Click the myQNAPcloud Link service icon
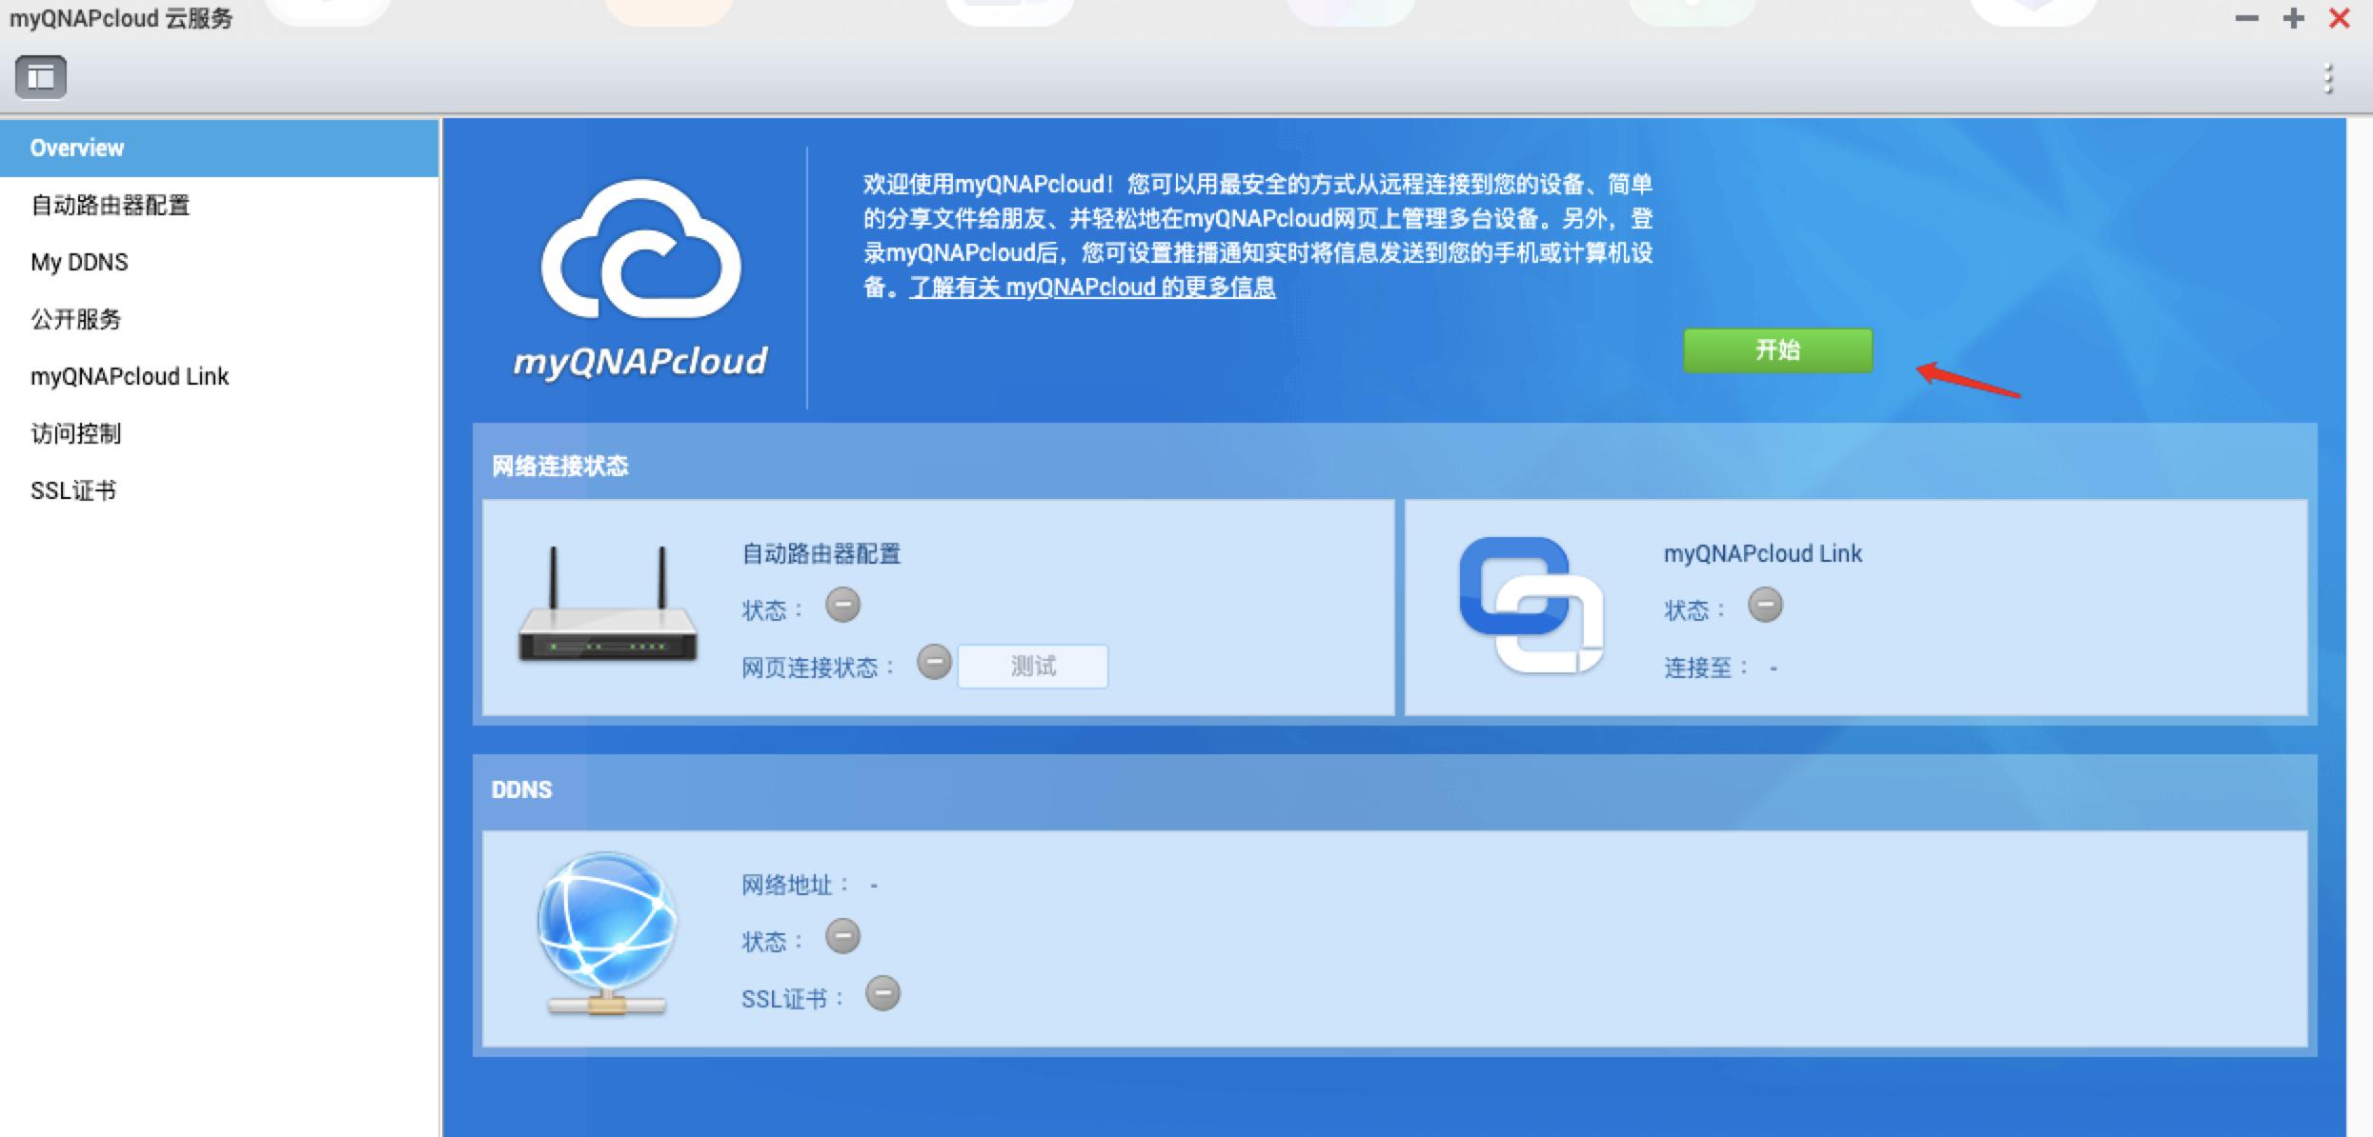 tap(1533, 607)
